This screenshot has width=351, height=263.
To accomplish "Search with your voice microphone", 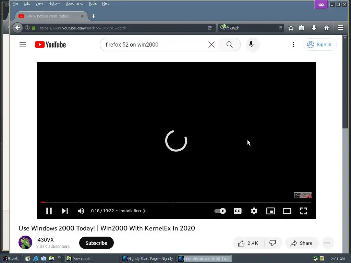I will pyautogui.click(x=251, y=44).
